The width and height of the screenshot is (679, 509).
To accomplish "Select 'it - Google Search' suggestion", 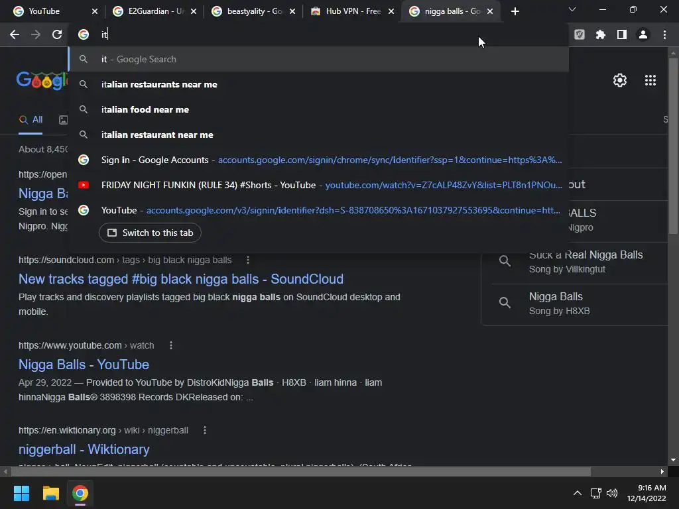I will click(x=318, y=59).
